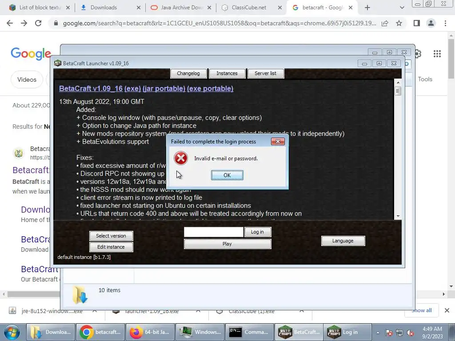The image size is (455, 341).
Task: Open the Changelog tab in BetaCraft Launcher
Action: [188, 73]
